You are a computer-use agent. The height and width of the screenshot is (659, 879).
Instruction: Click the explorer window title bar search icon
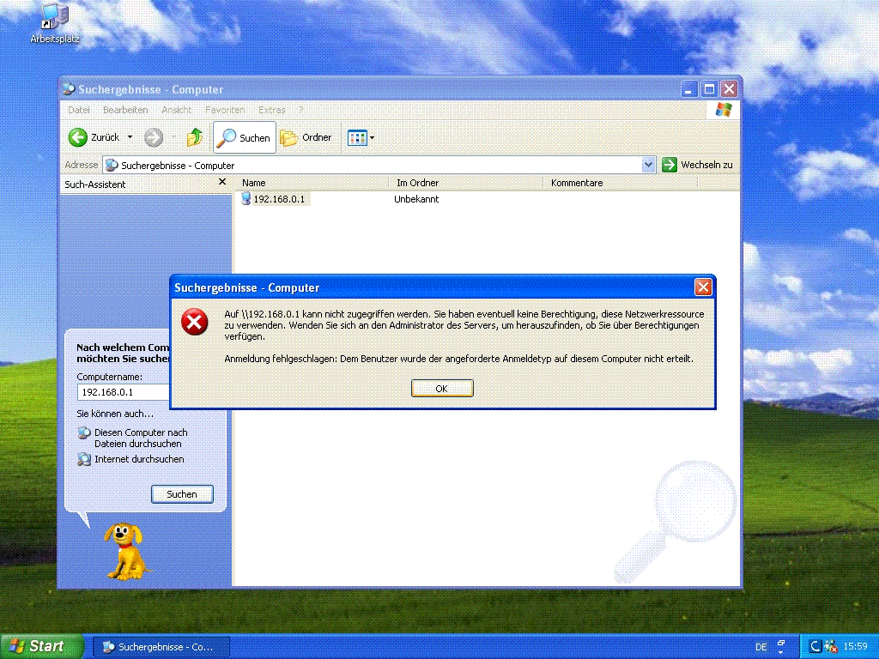[69, 89]
